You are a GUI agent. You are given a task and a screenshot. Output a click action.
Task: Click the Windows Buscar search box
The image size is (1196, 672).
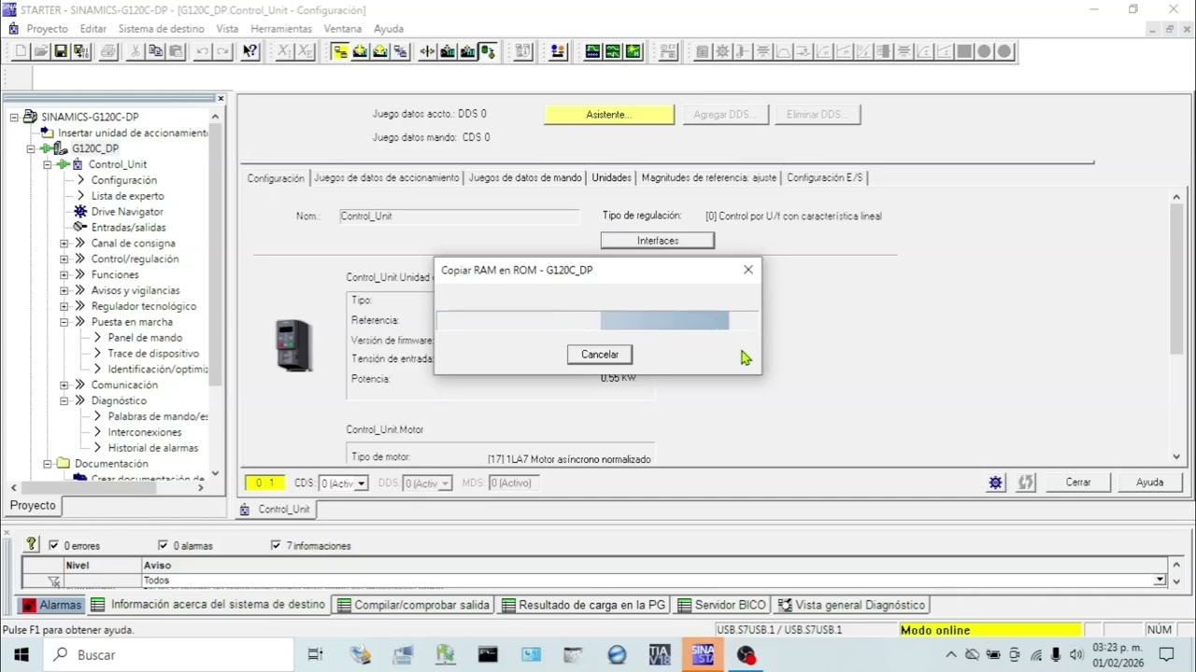[x=166, y=655]
